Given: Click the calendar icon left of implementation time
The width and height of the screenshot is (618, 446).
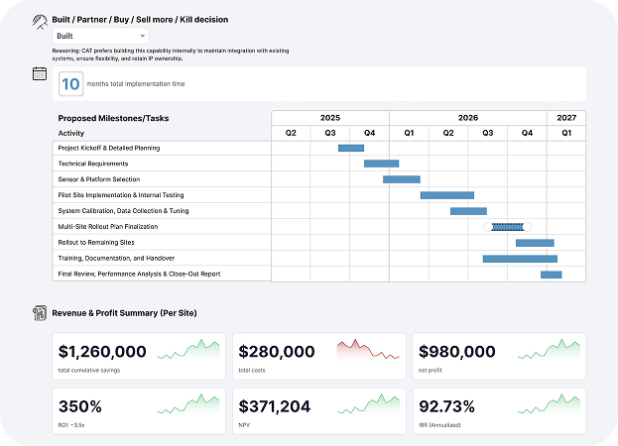Looking at the screenshot, I should pos(40,73).
